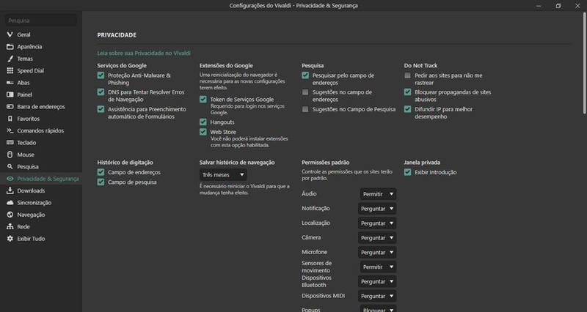The width and height of the screenshot is (587, 312).
Task: Click the Mouse icon in sidebar
Action: coord(10,155)
